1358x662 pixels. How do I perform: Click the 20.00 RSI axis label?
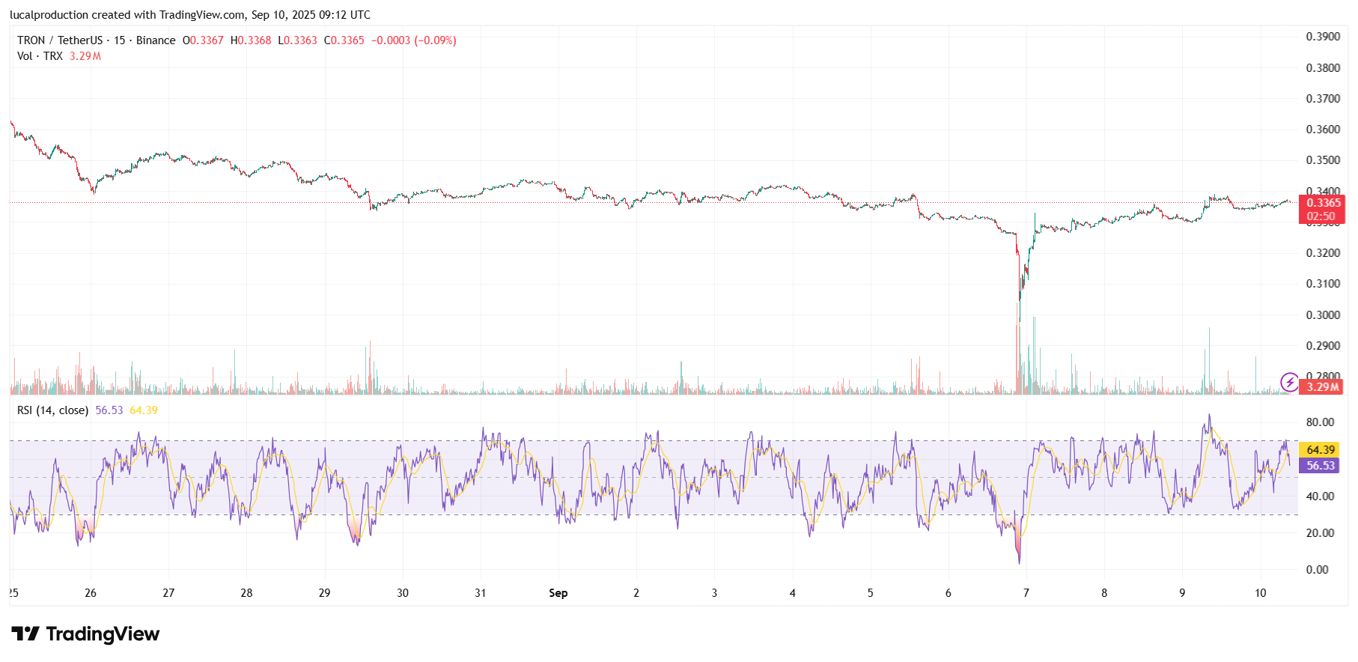tap(1320, 533)
